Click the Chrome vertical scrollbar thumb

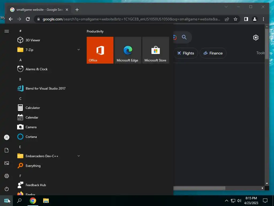[x=267, y=44]
